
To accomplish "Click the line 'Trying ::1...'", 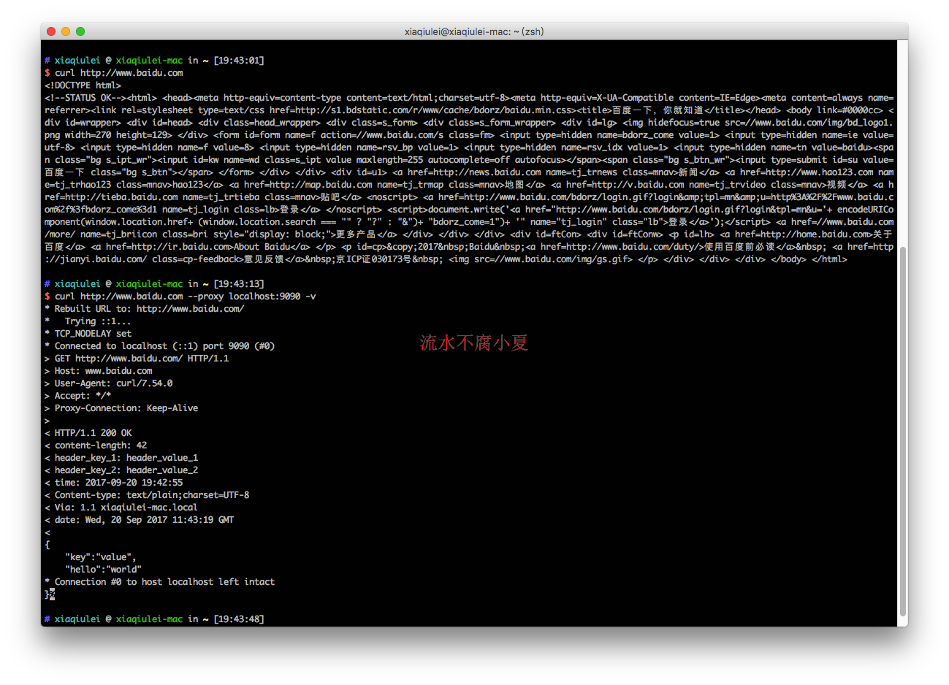I will click(x=88, y=321).
